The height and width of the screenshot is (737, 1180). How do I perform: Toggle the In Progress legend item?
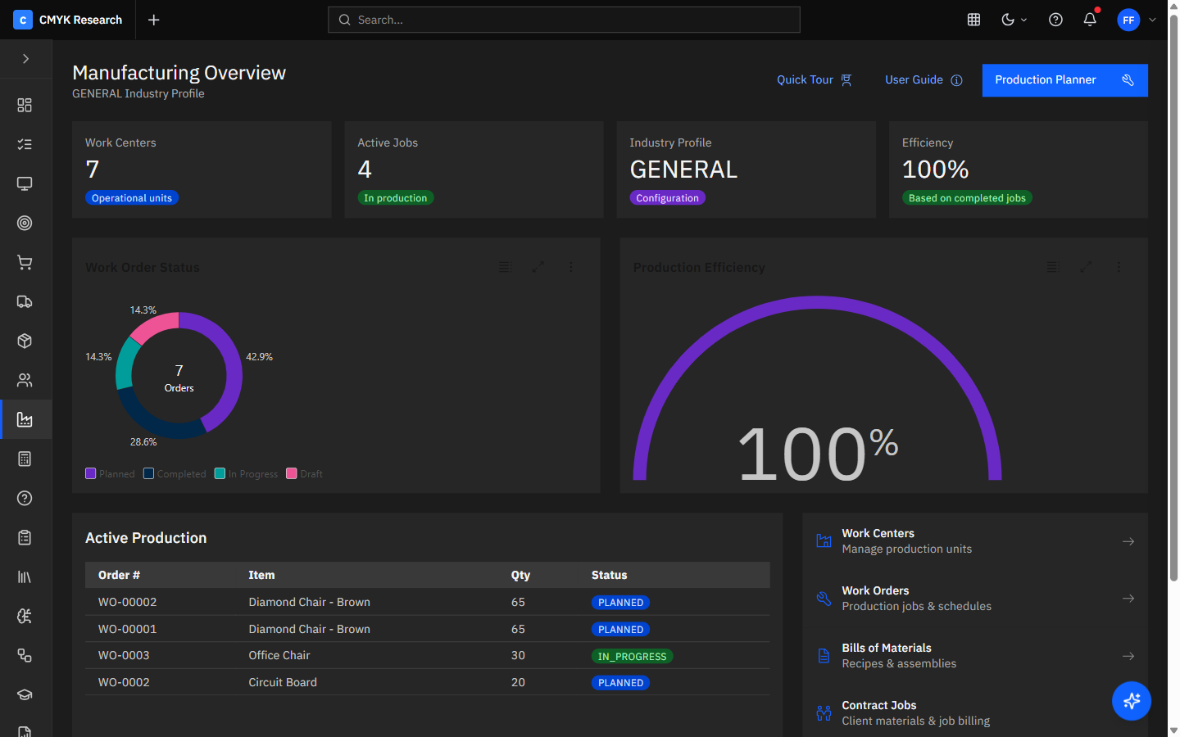[246, 474]
